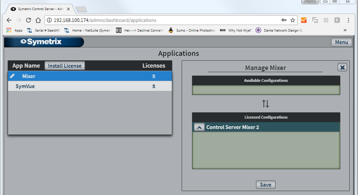358x195 pixels.
Task: Click the pencil edit icon for Mixer
Action: (x=12, y=76)
